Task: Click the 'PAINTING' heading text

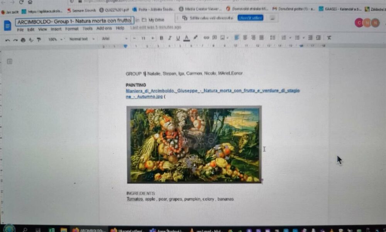Action: tap(135, 85)
